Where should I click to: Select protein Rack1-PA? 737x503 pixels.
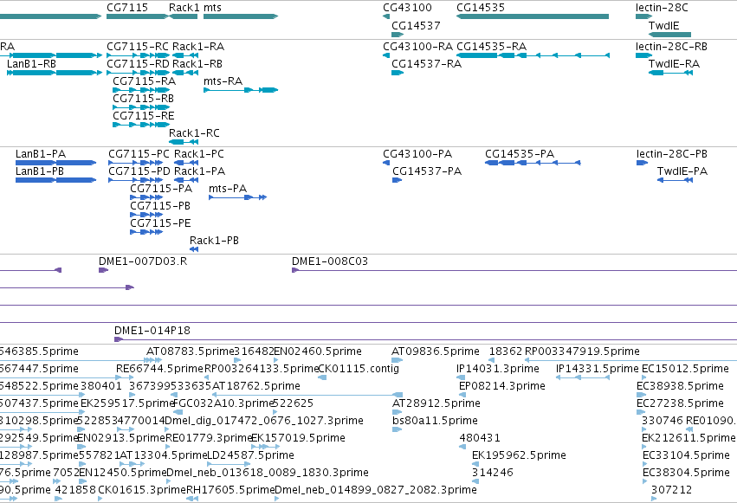pos(199,171)
